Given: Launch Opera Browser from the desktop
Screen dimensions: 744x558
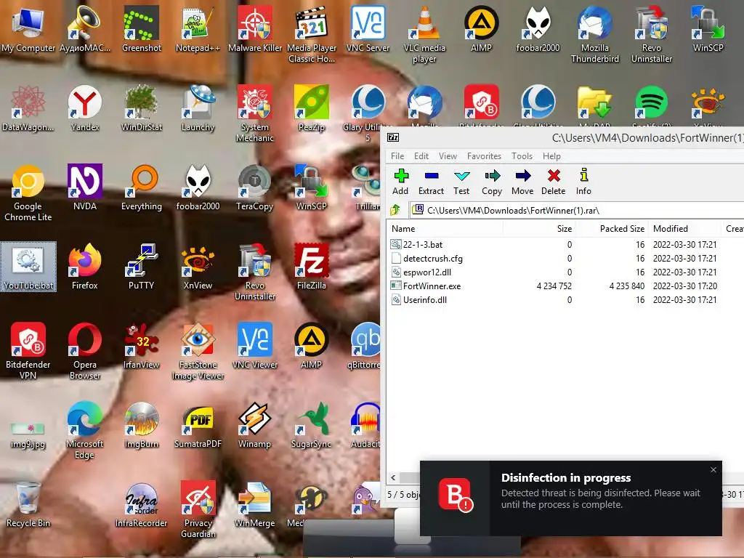Looking at the screenshot, I should (85, 351).
